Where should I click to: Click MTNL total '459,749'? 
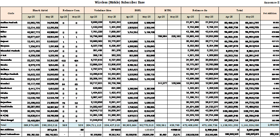174,125
